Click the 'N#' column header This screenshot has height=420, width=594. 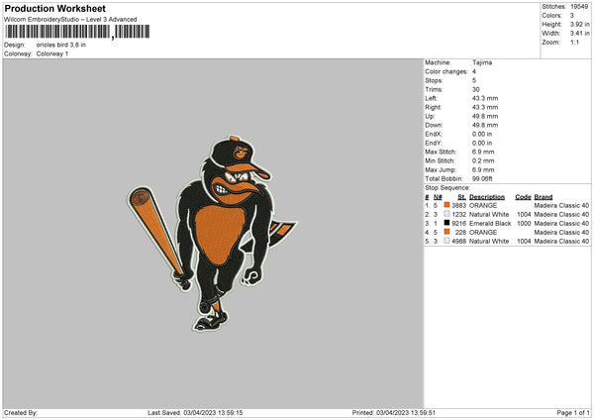pyautogui.click(x=438, y=197)
